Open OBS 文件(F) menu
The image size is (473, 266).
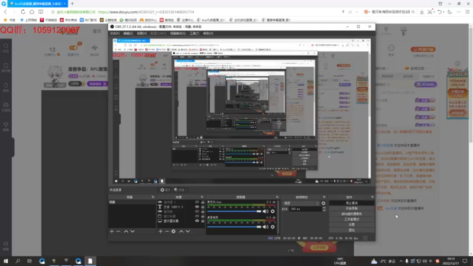pyautogui.click(x=115, y=34)
